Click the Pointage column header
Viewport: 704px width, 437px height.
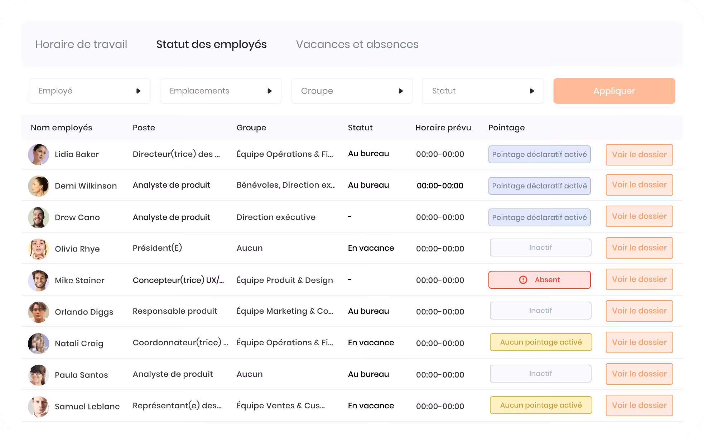click(x=506, y=128)
